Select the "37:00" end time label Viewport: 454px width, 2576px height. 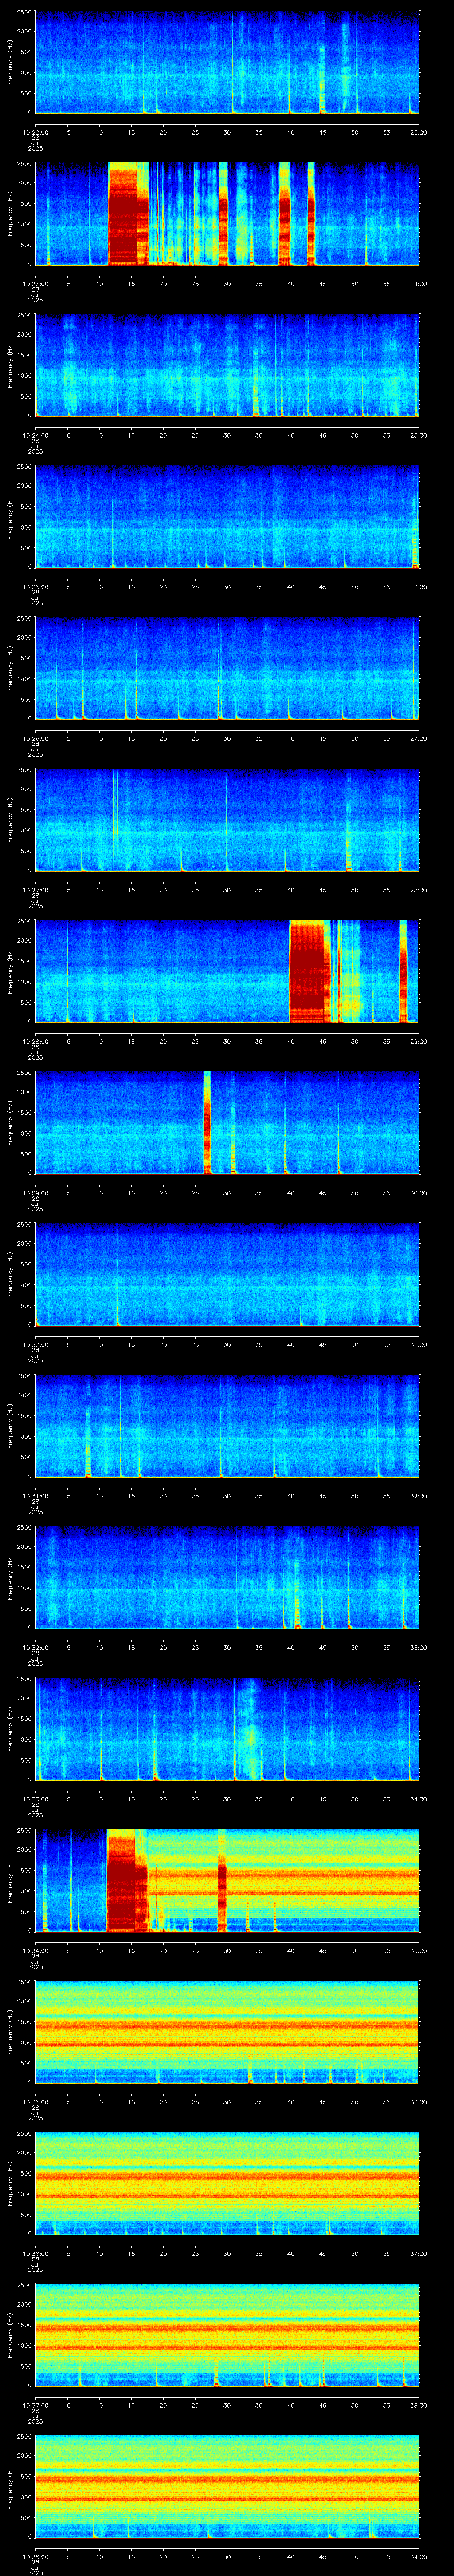[x=418, y=2253]
